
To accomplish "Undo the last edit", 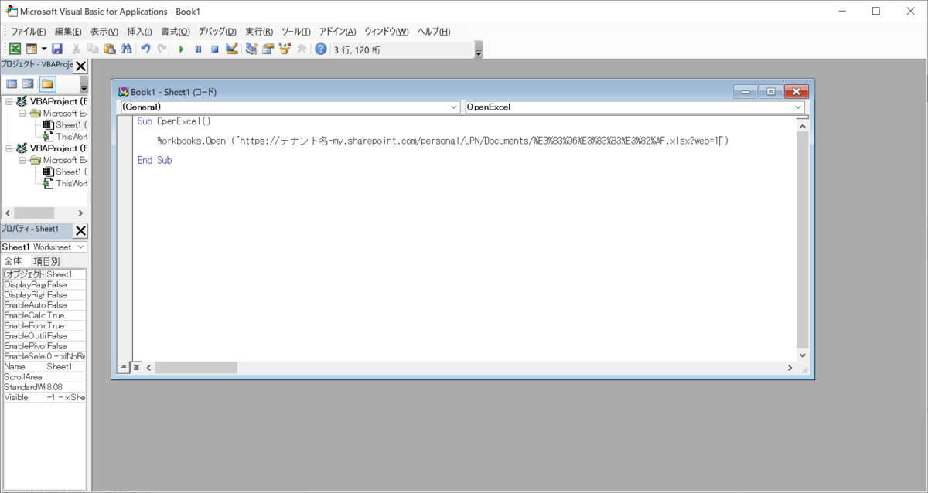I will pyautogui.click(x=145, y=49).
